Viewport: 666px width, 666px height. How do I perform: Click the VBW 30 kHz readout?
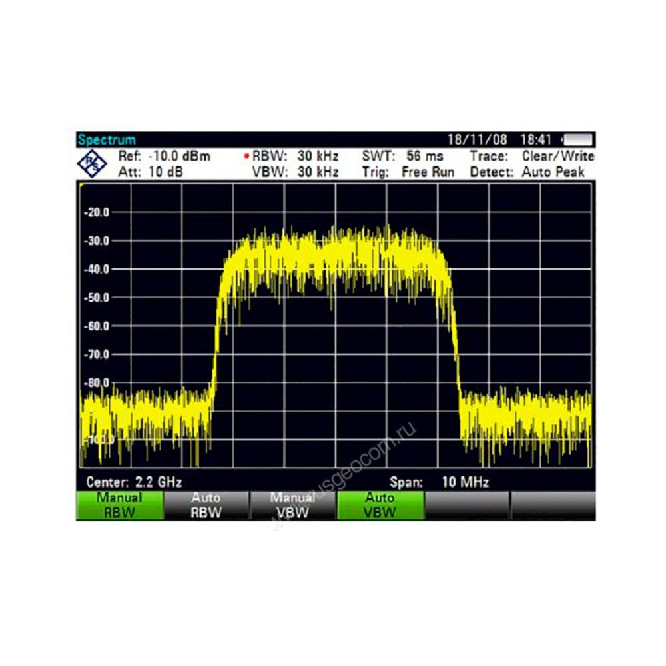pos(295,172)
